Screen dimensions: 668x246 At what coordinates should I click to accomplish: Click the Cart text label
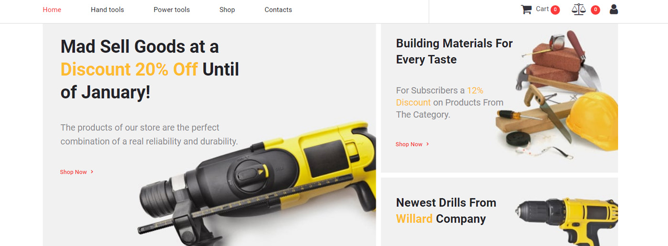point(542,9)
